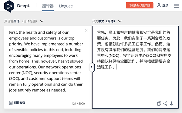Clear source text with the X icon
This screenshot has height=113, width=182.
(x=86, y=31)
